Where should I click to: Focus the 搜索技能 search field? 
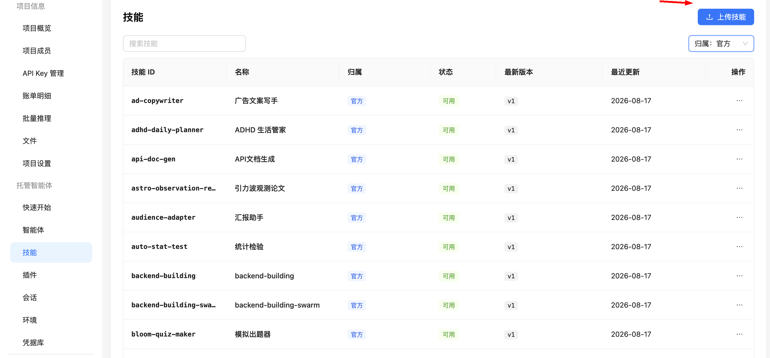pyautogui.click(x=184, y=44)
